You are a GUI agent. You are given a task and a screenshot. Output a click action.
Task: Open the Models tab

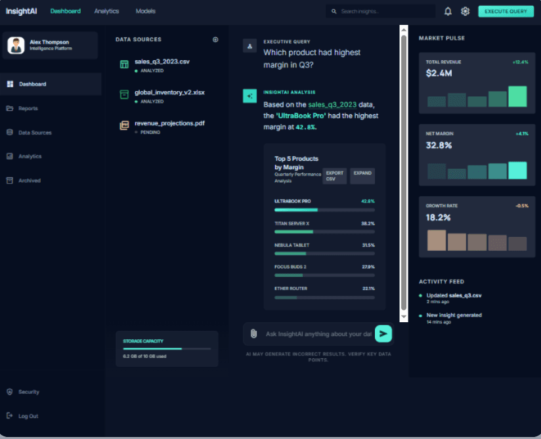(x=146, y=11)
